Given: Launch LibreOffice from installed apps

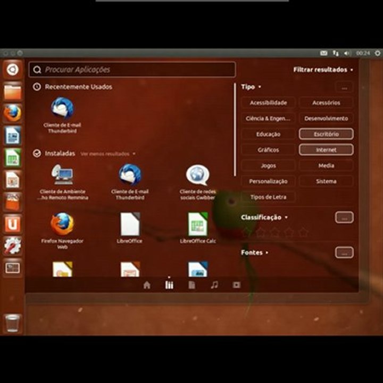Looking at the screenshot, I should coord(130,228).
